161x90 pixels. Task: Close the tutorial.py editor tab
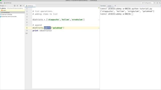point(34,6)
